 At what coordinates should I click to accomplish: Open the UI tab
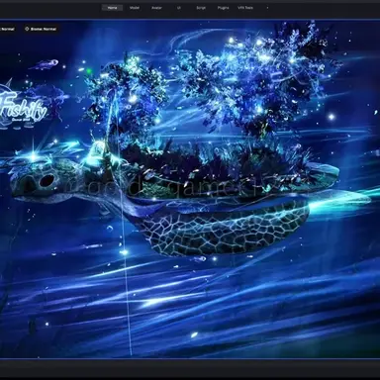click(179, 8)
